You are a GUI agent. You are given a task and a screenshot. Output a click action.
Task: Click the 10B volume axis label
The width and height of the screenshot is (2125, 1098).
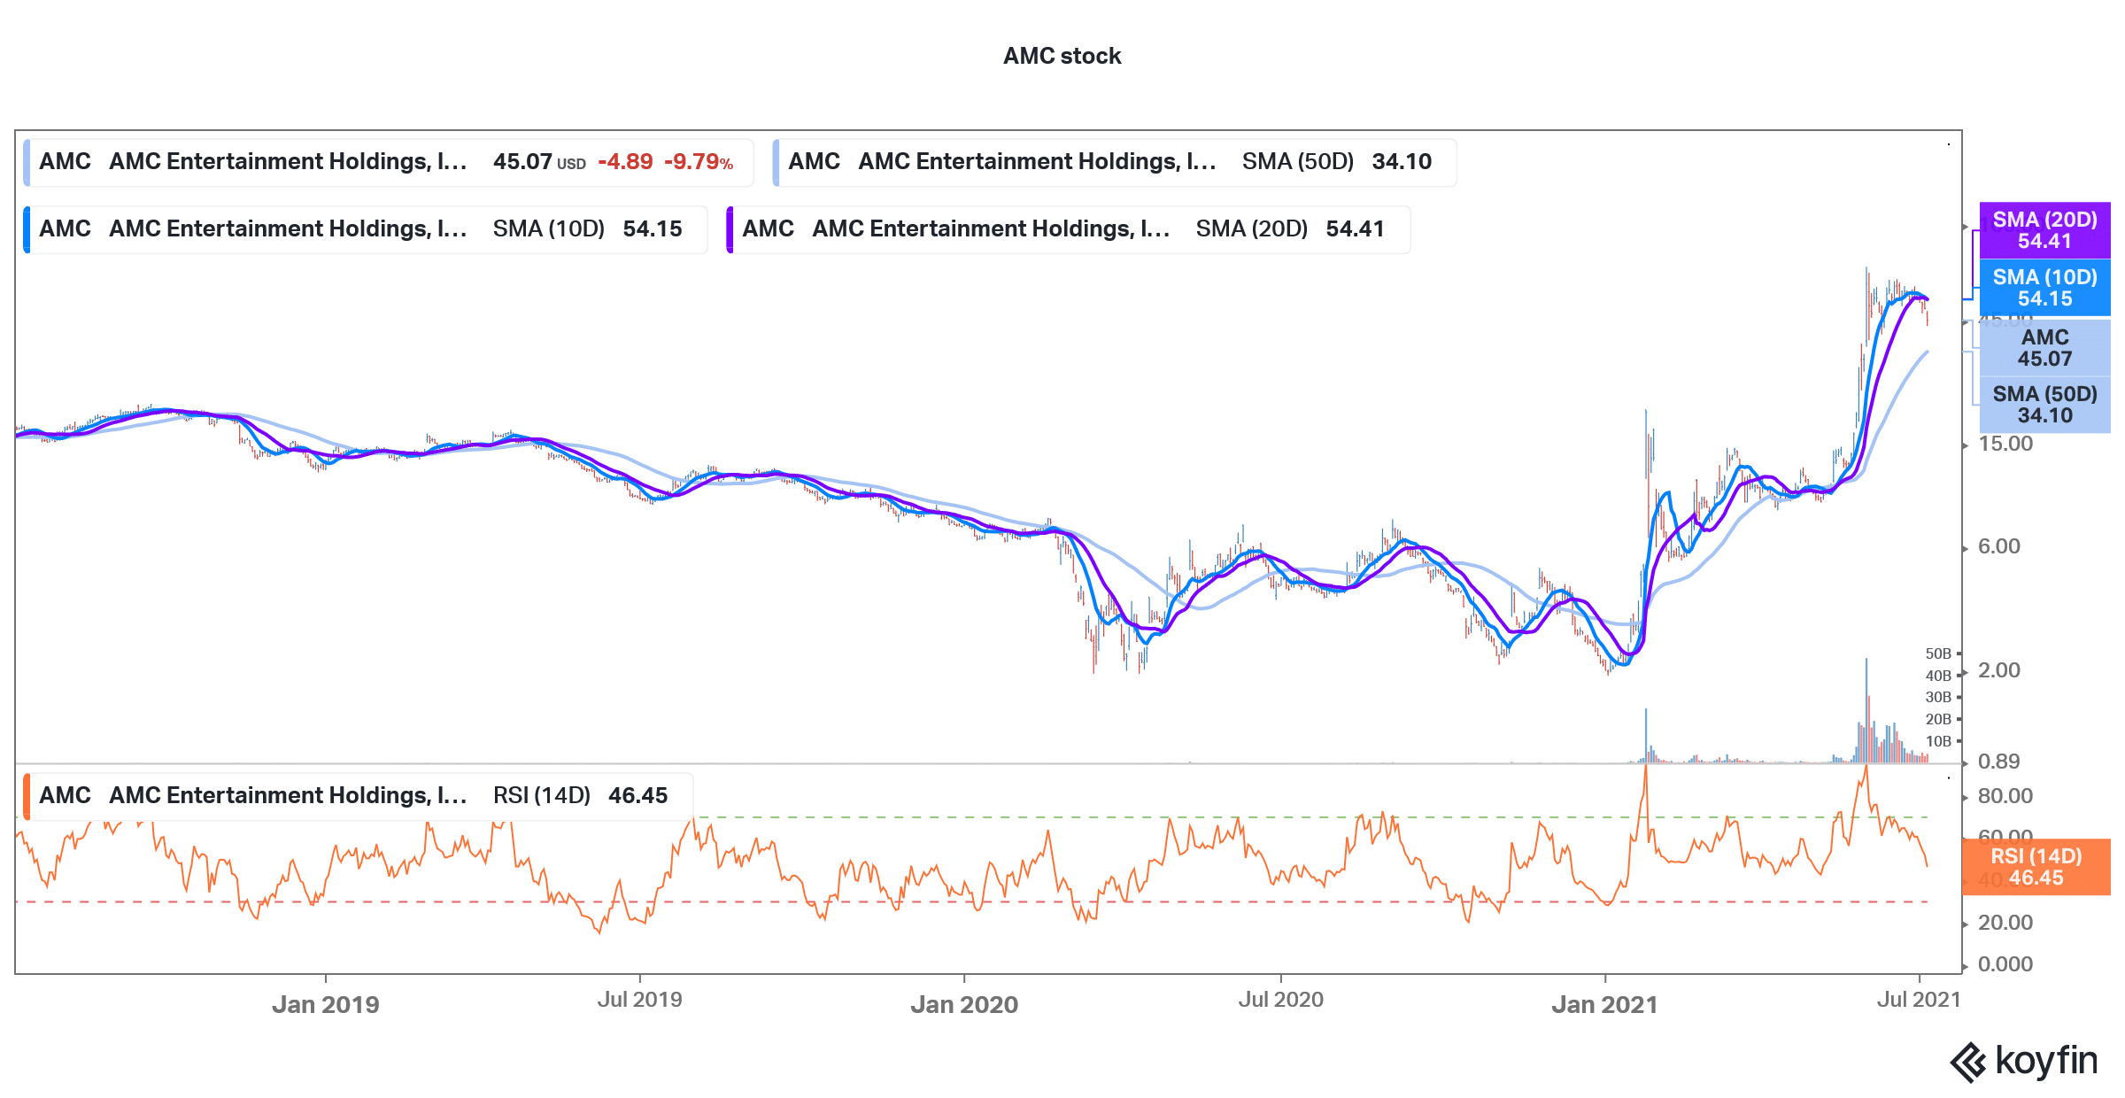1938,741
